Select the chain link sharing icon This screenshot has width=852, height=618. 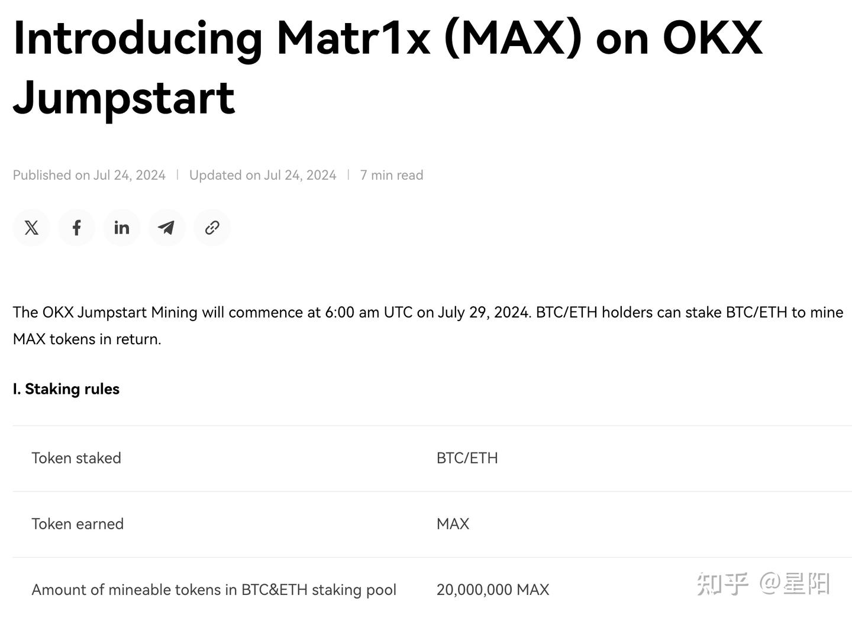(212, 228)
